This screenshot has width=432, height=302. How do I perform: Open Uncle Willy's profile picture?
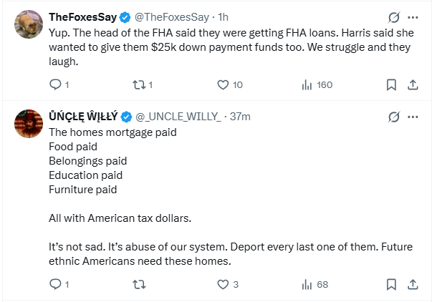pyautogui.click(x=28, y=125)
